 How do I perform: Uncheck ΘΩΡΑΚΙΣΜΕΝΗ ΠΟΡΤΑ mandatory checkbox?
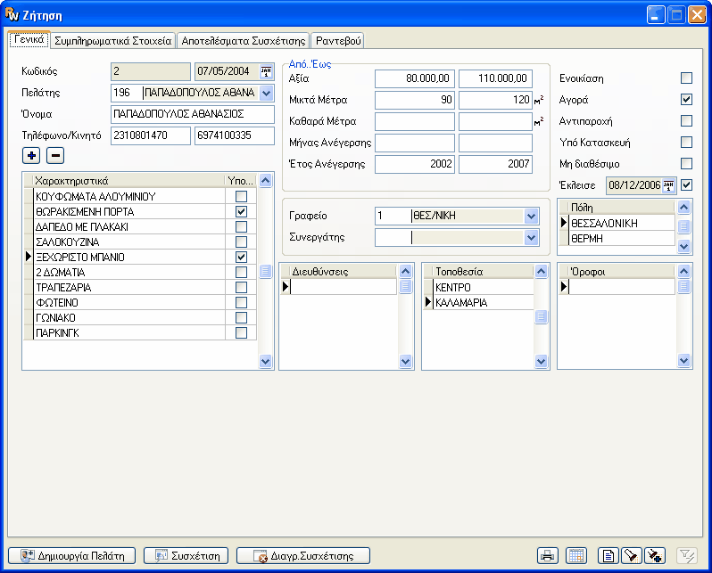pos(241,211)
